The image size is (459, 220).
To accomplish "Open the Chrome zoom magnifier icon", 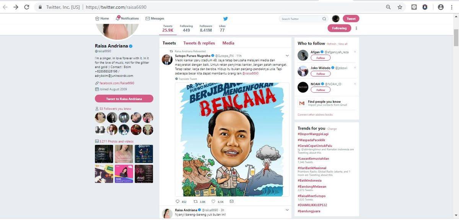I will pos(388,7).
